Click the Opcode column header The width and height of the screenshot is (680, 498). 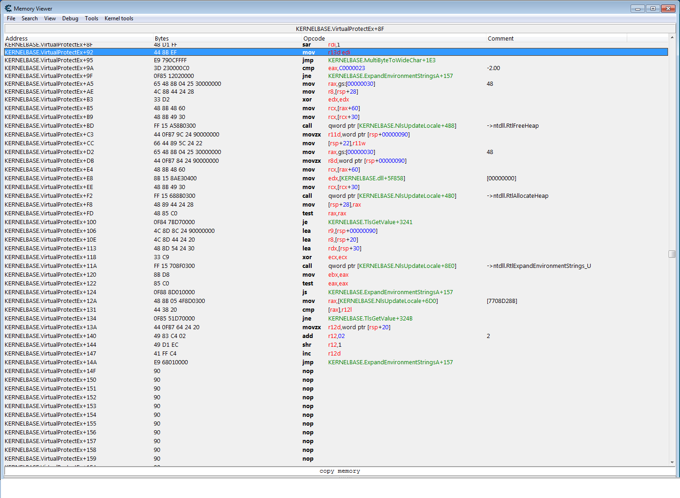[394, 39]
